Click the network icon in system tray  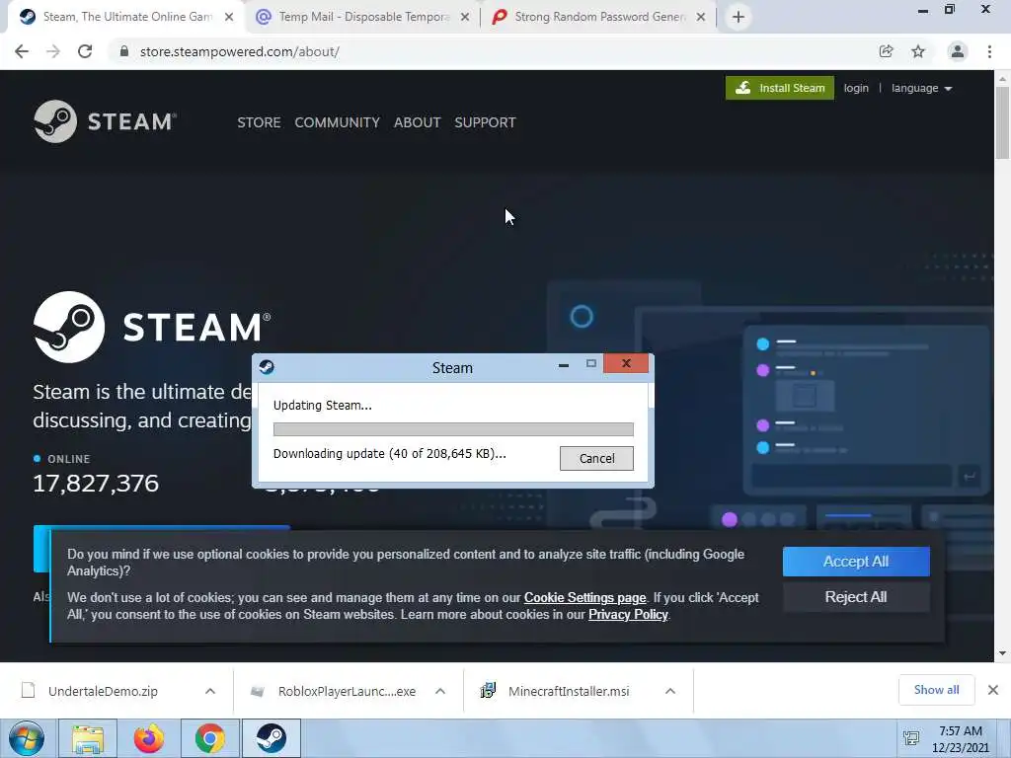911,738
